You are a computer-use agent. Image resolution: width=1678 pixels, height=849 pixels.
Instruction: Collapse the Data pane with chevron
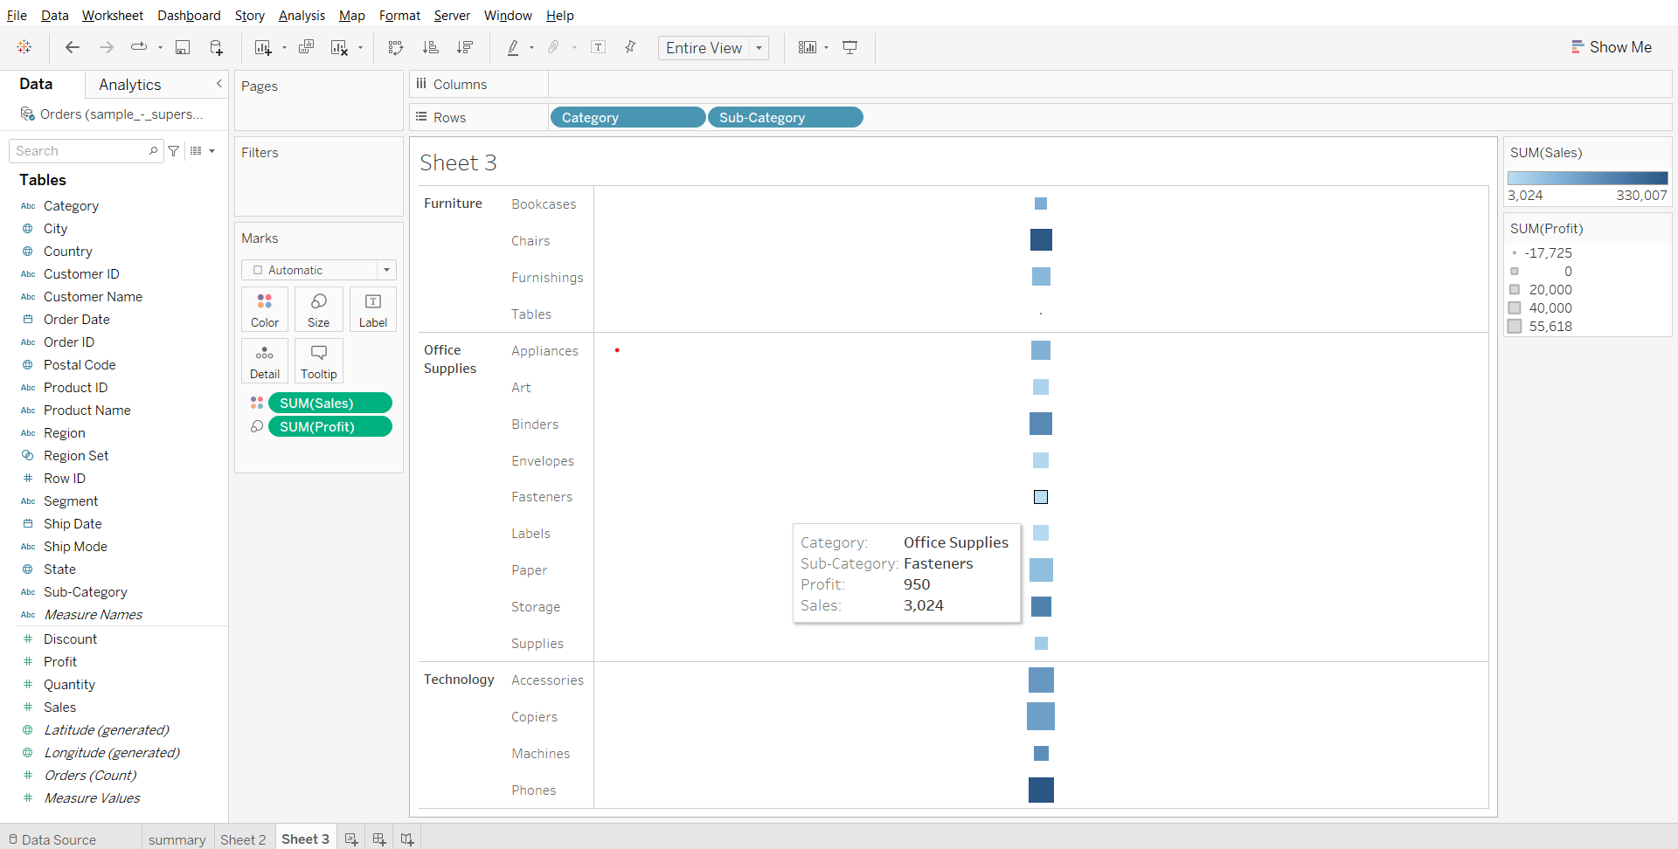pyautogui.click(x=218, y=84)
